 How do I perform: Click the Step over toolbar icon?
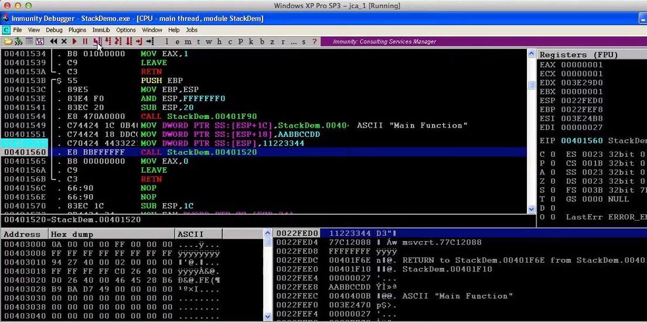(107, 41)
